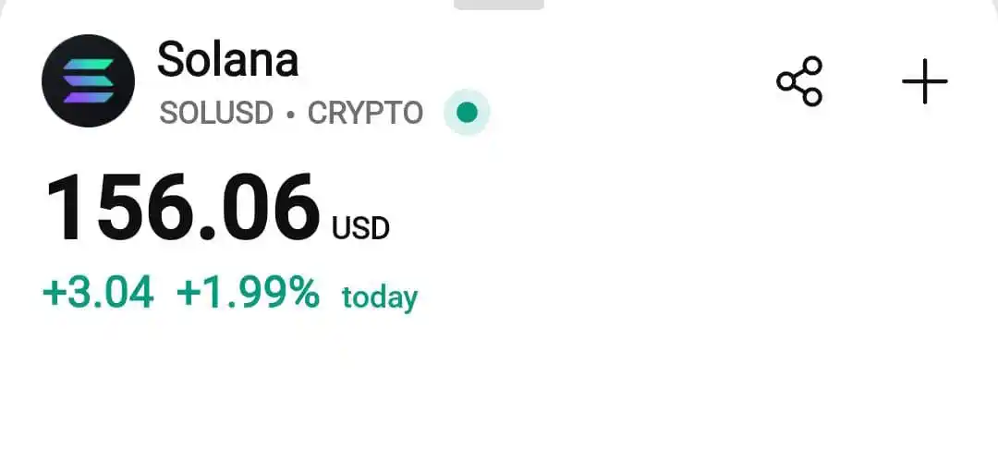
Task: Tap the CRYPTO category label
Action: [x=366, y=114]
